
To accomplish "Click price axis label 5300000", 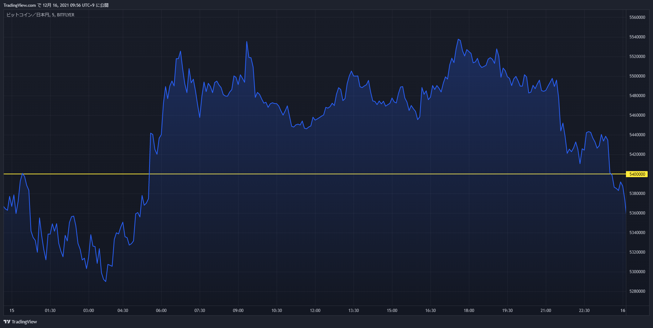I will click(637, 272).
